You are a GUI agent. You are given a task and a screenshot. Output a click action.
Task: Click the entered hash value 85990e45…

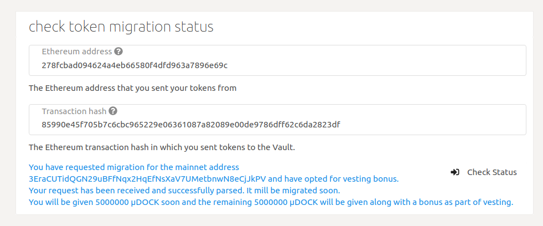pyautogui.click(x=190, y=125)
